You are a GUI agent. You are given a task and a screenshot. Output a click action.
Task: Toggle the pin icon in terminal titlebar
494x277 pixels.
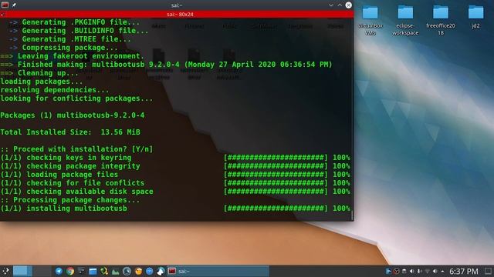[14, 5]
